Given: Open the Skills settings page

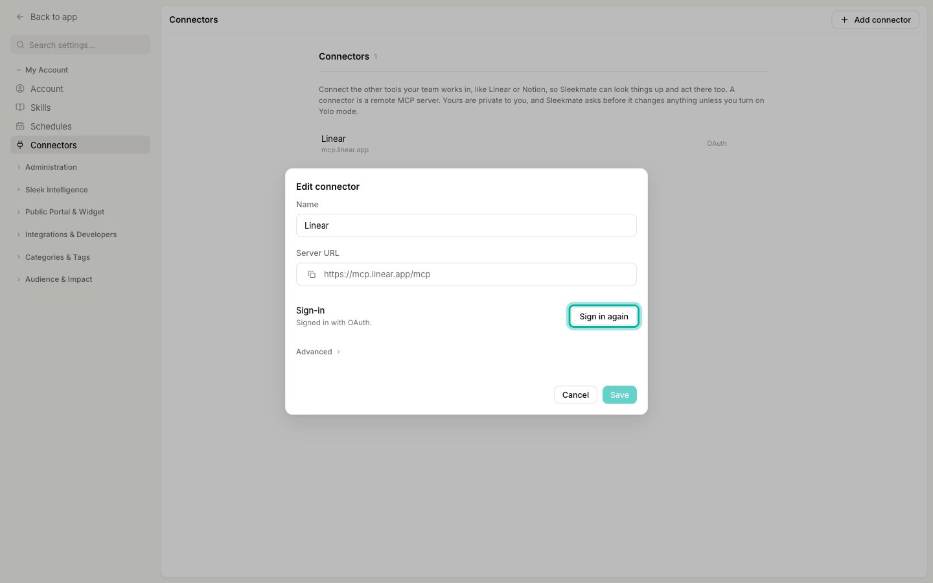Looking at the screenshot, I should tap(80, 108).
